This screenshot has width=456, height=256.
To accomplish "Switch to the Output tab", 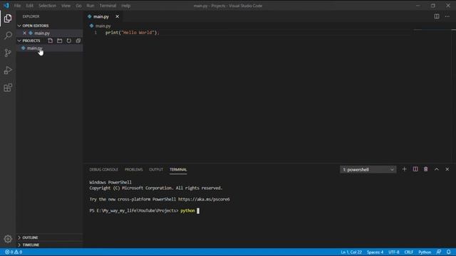I will 156,169.
